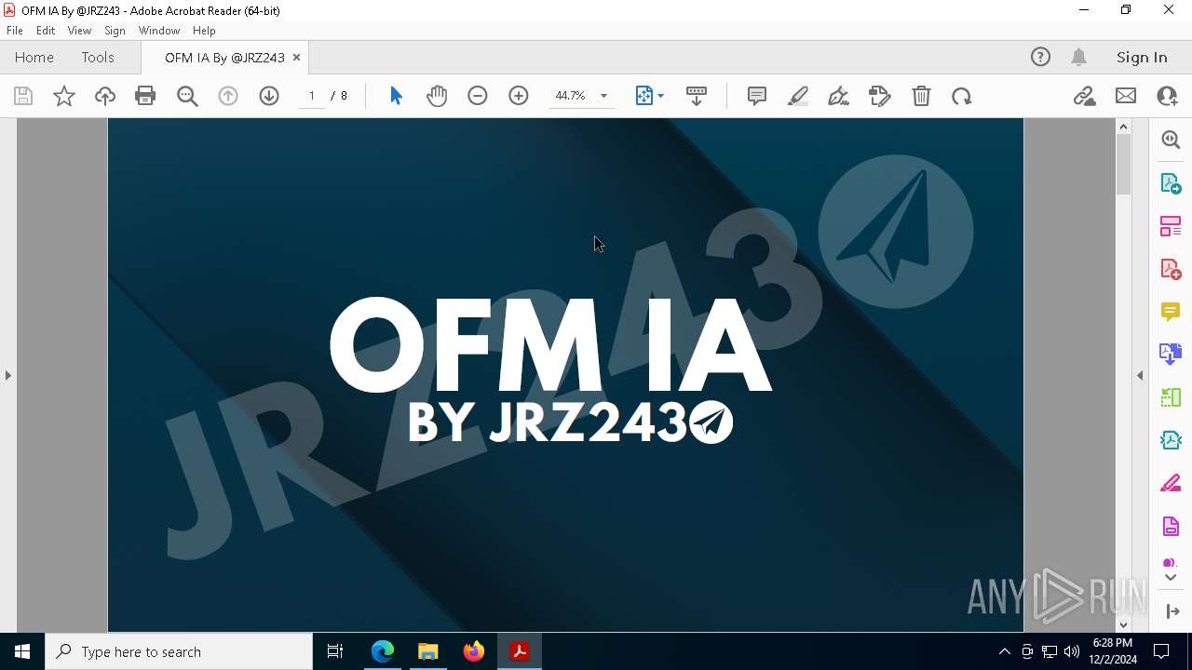Image resolution: width=1192 pixels, height=670 pixels.
Task: Go to next page arrow
Action: click(269, 96)
